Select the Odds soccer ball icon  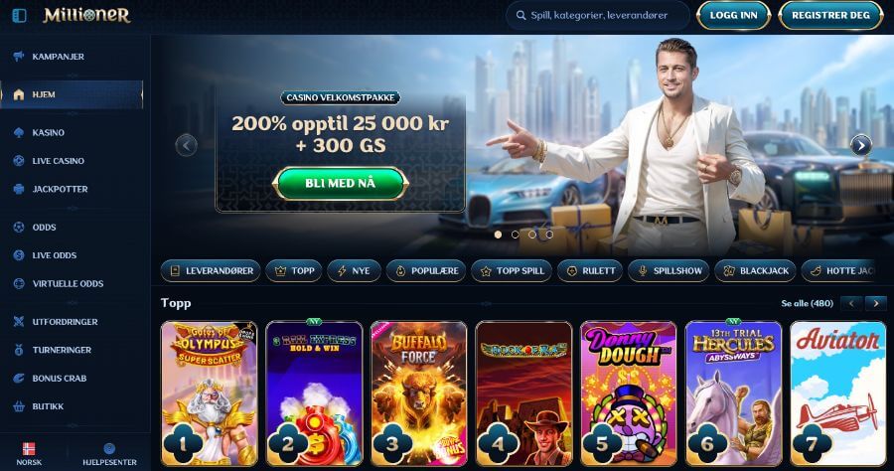[19, 227]
